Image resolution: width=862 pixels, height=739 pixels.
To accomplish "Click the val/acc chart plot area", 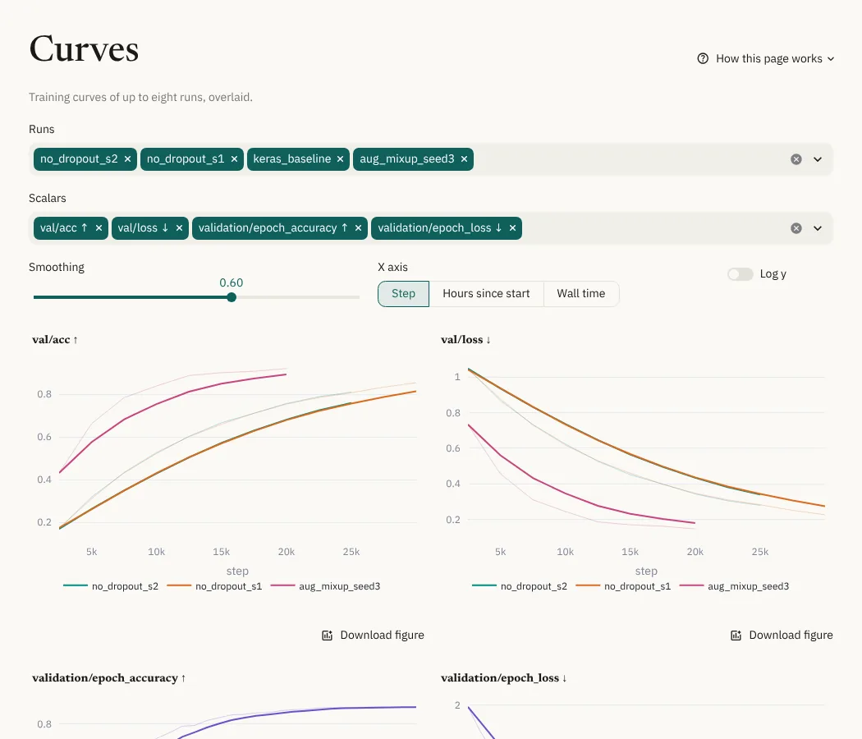I will pyautogui.click(x=237, y=448).
